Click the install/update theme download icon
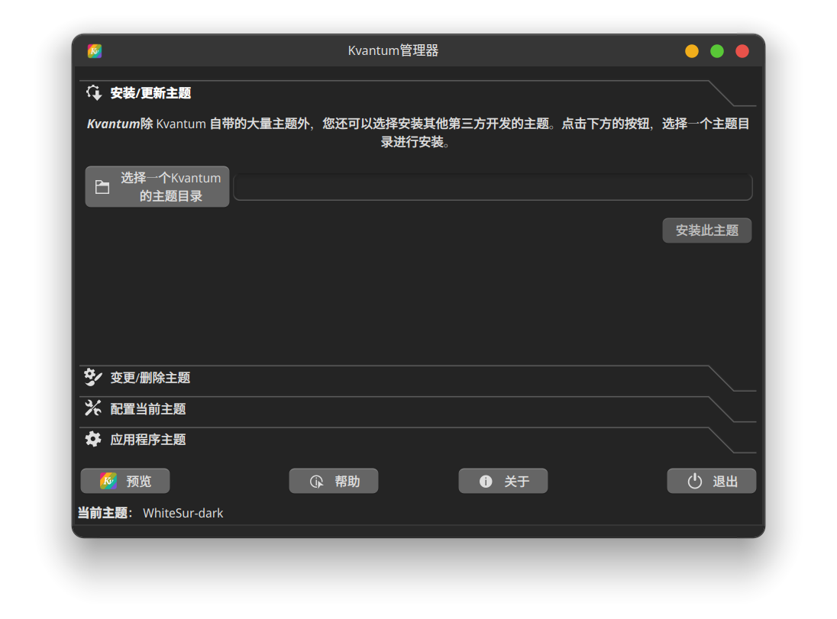The image size is (837, 619). (x=94, y=93)
